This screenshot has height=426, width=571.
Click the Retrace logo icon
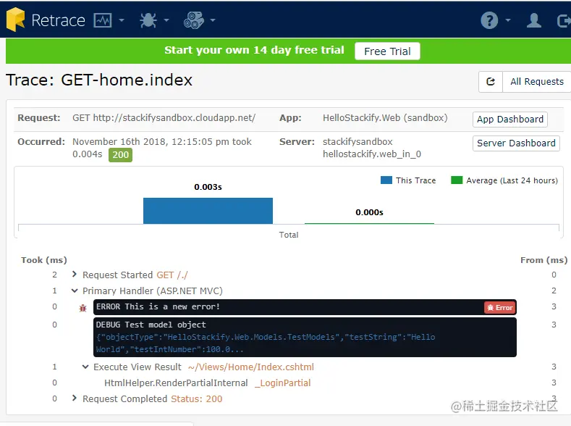point(15,20)
